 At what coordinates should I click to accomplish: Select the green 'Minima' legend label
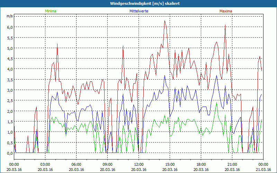[51, 11]
